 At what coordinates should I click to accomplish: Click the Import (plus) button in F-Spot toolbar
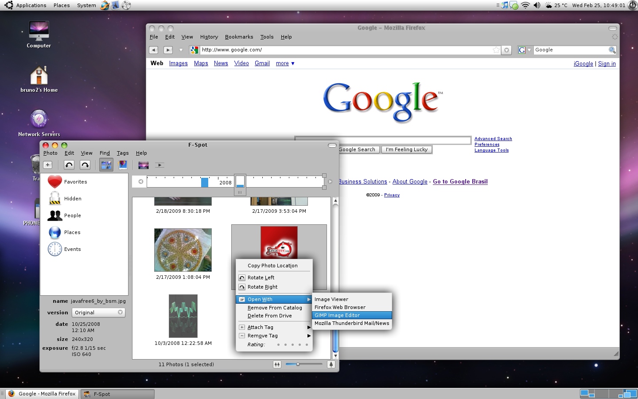click(48, 165)
